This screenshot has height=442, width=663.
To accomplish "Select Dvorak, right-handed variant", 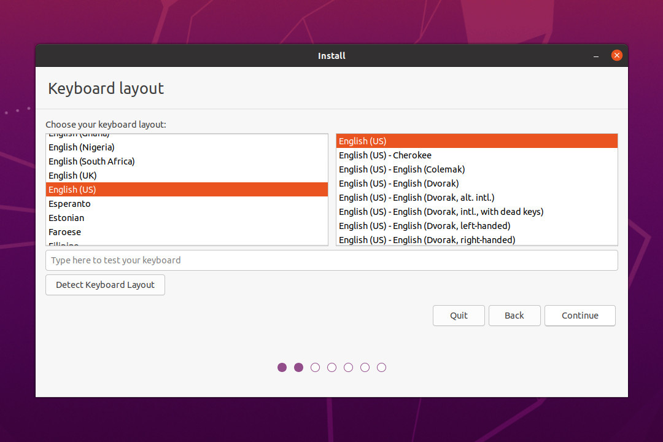I will pyautogui.click(x=476, y=239).
